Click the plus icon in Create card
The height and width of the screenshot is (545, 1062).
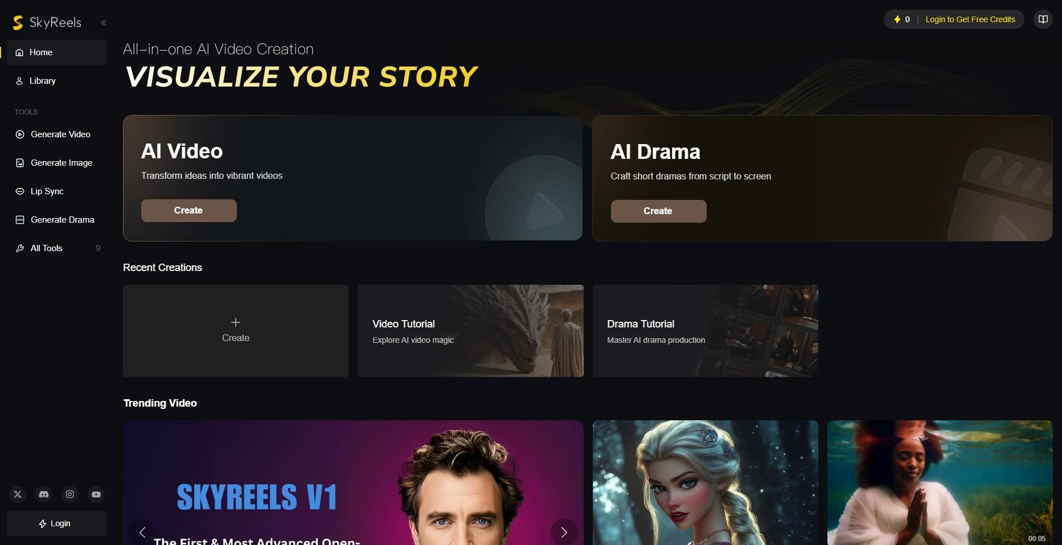point(236,322)
